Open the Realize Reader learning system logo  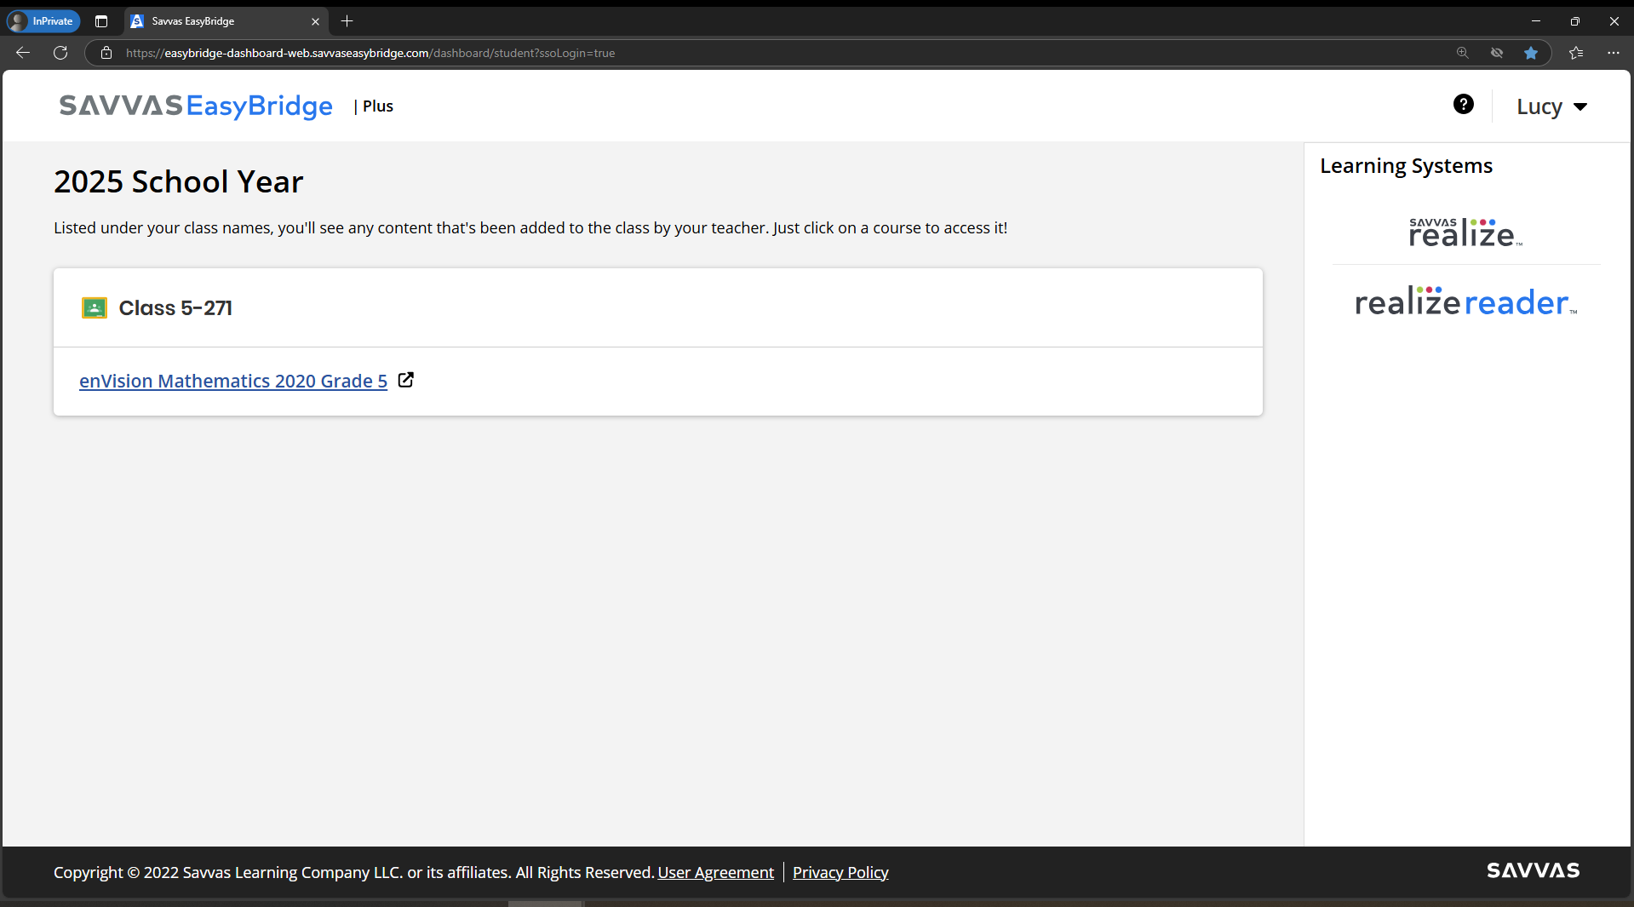tap(1464, 301)
